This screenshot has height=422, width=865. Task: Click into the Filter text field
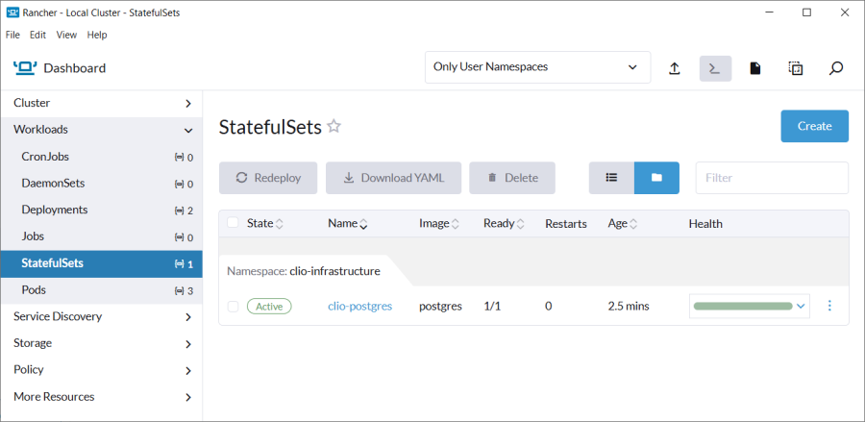pos(772,178)
